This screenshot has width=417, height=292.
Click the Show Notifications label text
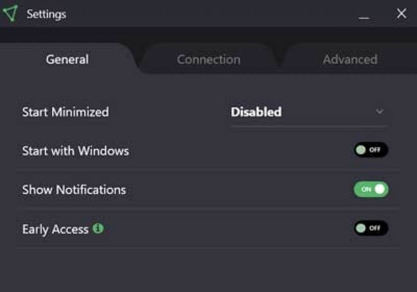pyautogui.click(x=74, y=190)
